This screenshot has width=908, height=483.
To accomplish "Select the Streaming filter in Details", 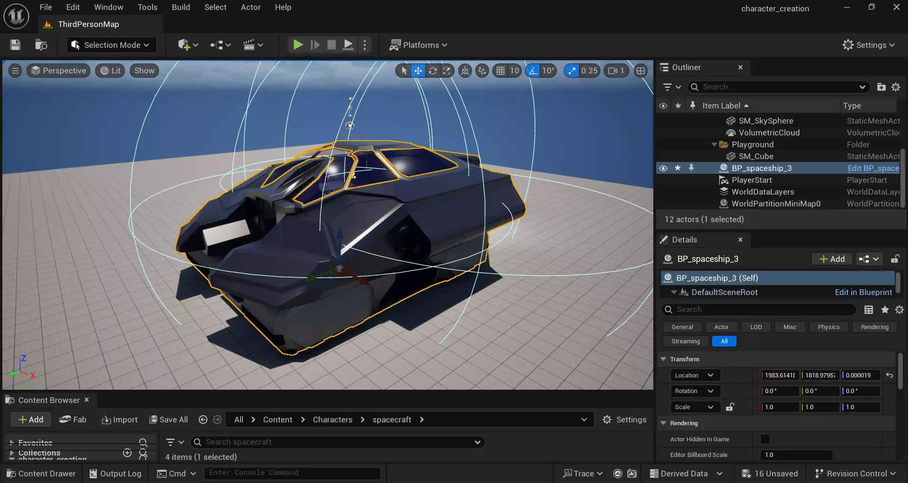I will [x=685, y=341].
